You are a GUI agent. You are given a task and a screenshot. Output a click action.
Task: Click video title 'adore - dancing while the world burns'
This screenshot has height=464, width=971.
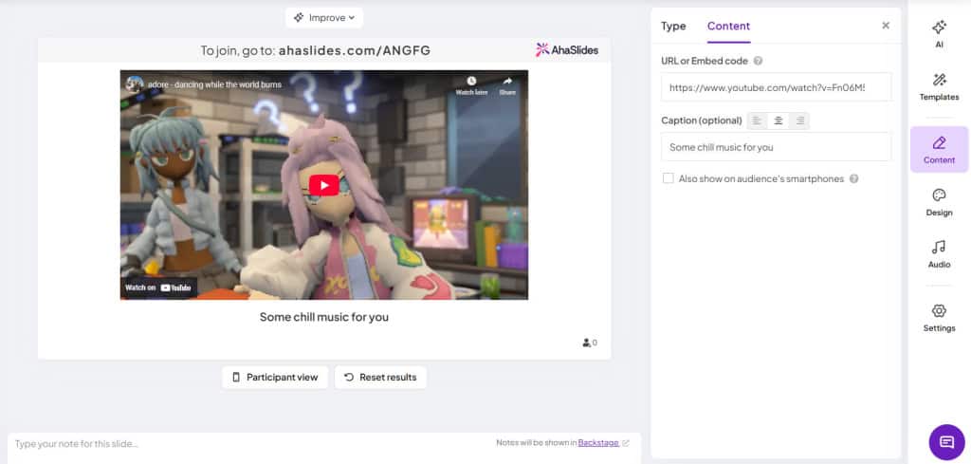click(215, 84)
